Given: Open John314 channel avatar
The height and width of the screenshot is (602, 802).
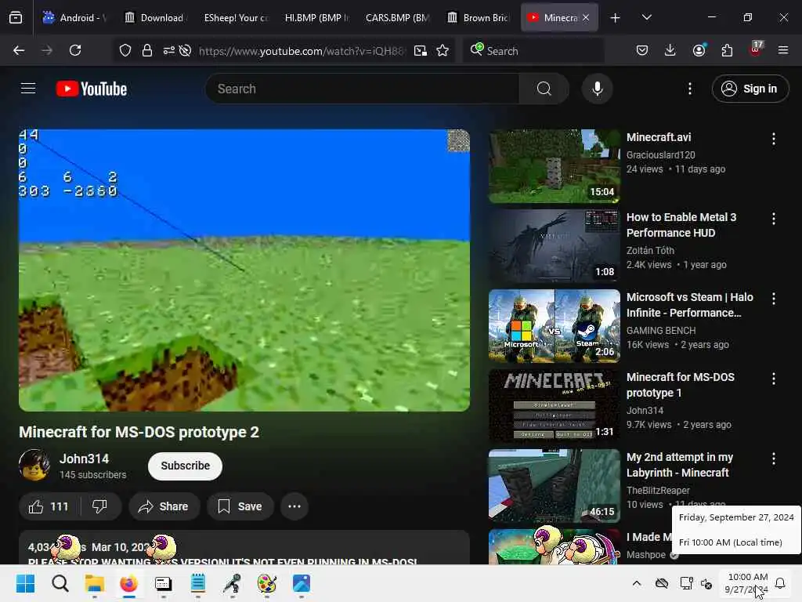Looking at the screenshot, I should (34, 465).
